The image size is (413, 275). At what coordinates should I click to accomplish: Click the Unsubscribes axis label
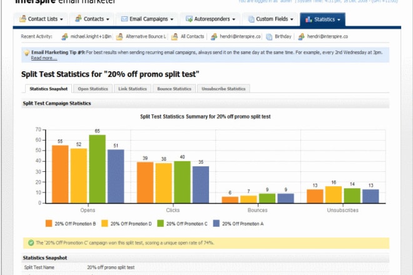[343, 210]
